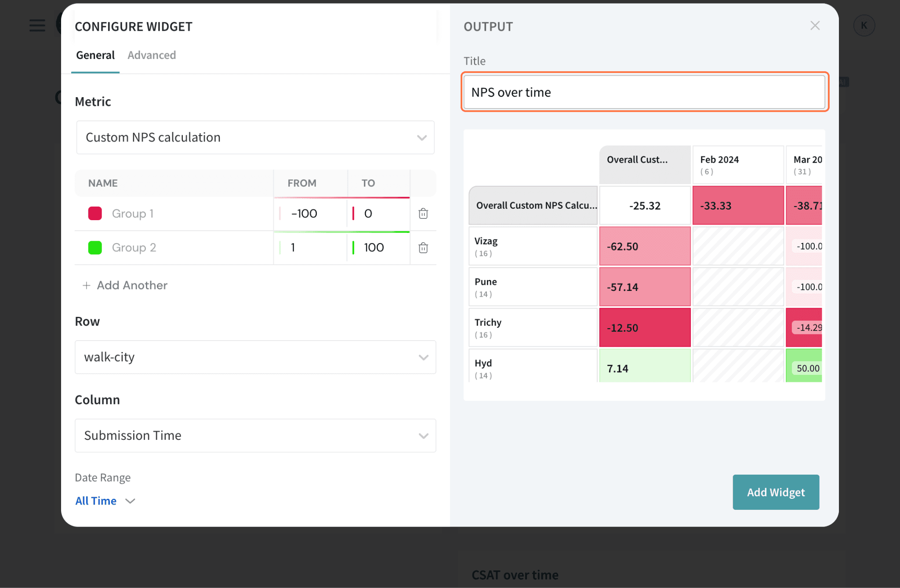
Task: Edit the Group 1 From value -100
Action: (304, 214)
